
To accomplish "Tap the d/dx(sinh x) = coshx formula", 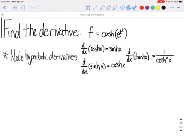I will point(103,66).
